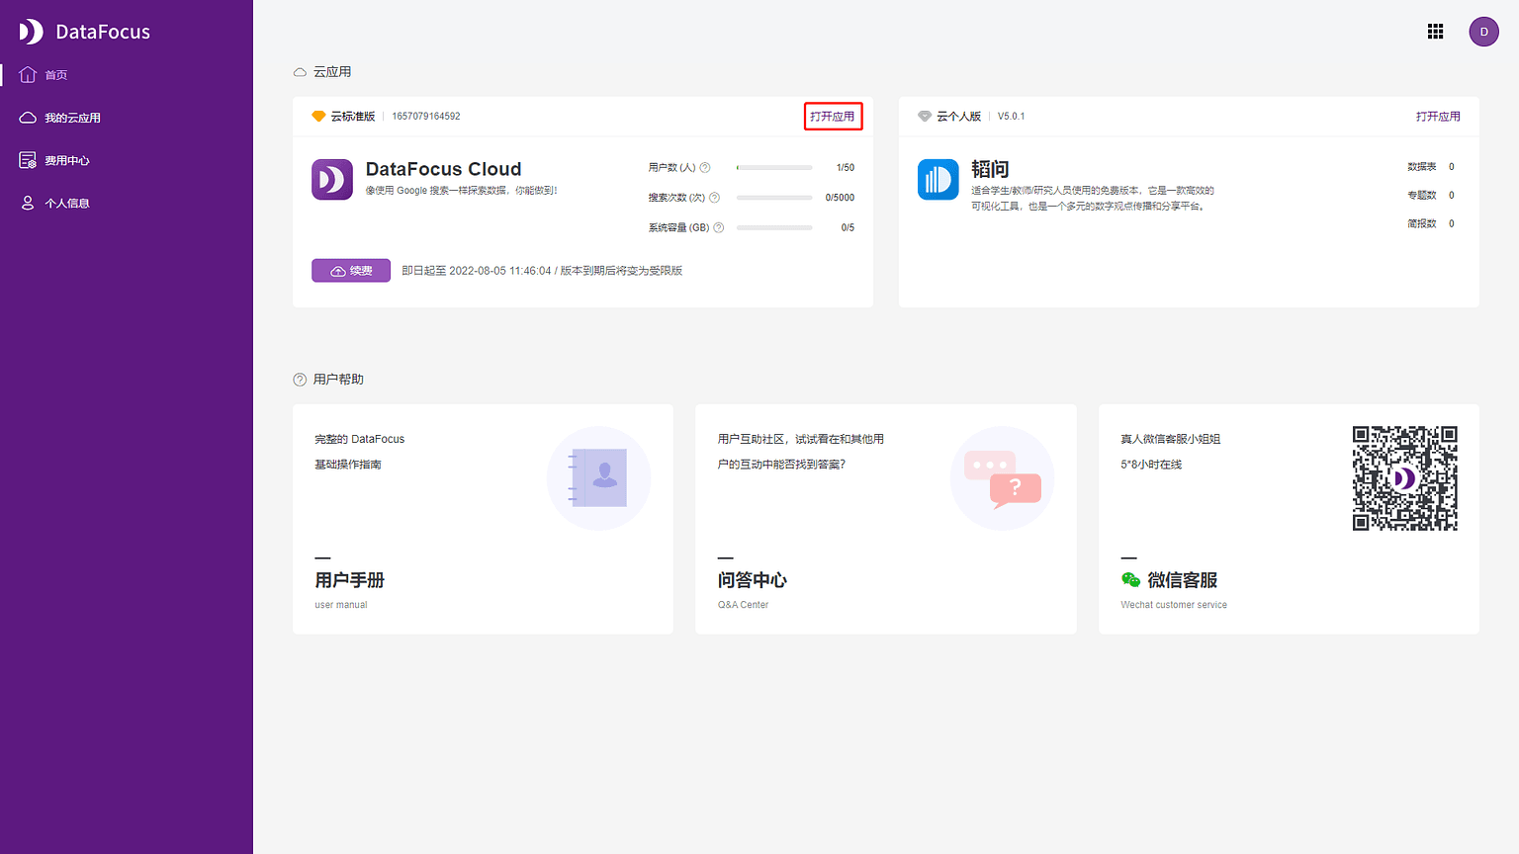Open the apps grid icon
This screenshot has width=1519, height=854.
(1436, 32)
